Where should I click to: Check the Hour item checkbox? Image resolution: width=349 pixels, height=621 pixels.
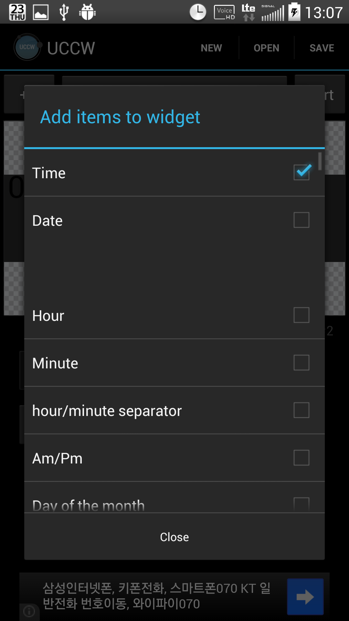click(x=301, y=315)
